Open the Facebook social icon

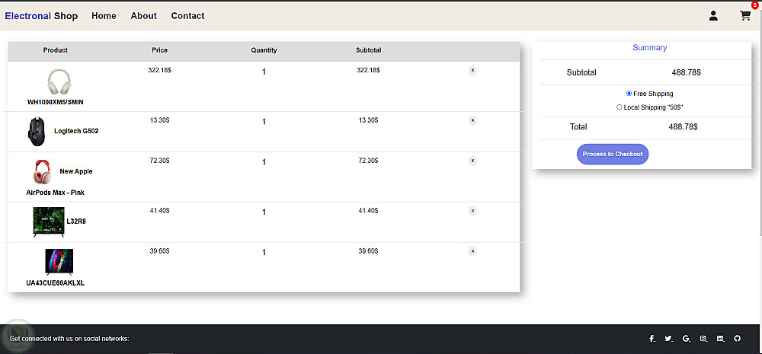pyautogui.click(x=652, y=339)
